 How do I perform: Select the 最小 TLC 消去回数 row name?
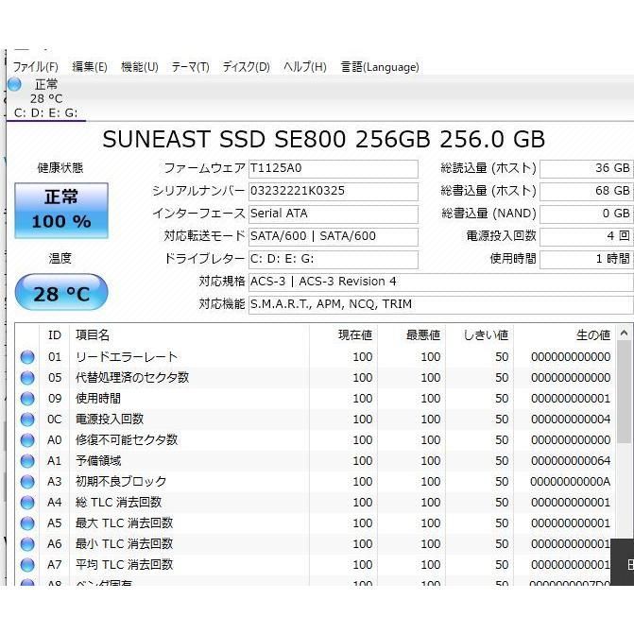(x=124, y=544)
